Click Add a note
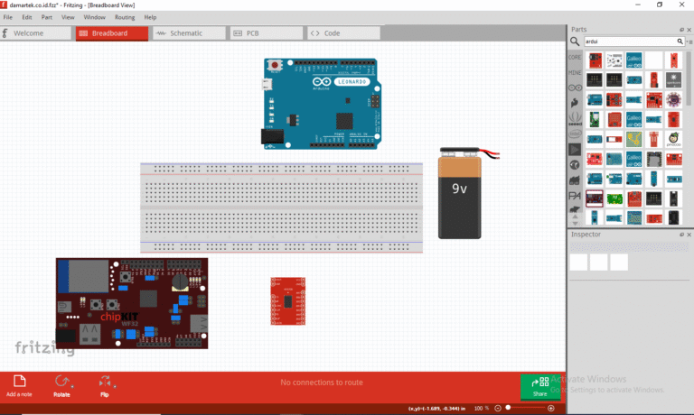The width and height of the screenshot is (694, 415). coord(19,386)
